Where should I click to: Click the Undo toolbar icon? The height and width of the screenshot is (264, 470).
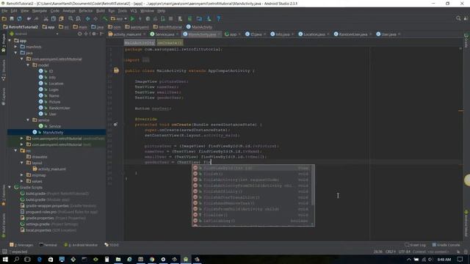29,18
